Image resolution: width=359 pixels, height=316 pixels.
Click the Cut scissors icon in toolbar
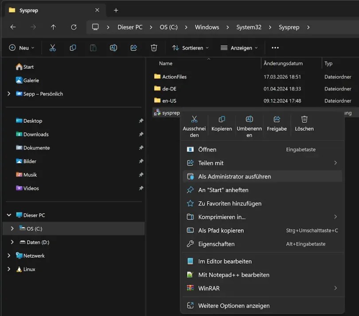click(x=53, y=48)
